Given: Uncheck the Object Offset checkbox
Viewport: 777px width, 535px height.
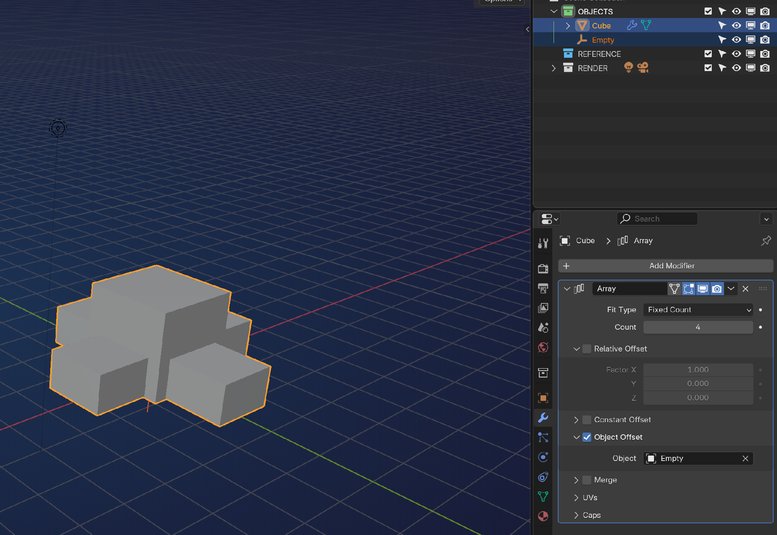Looking at the screenshot, I should coord(586,437).
